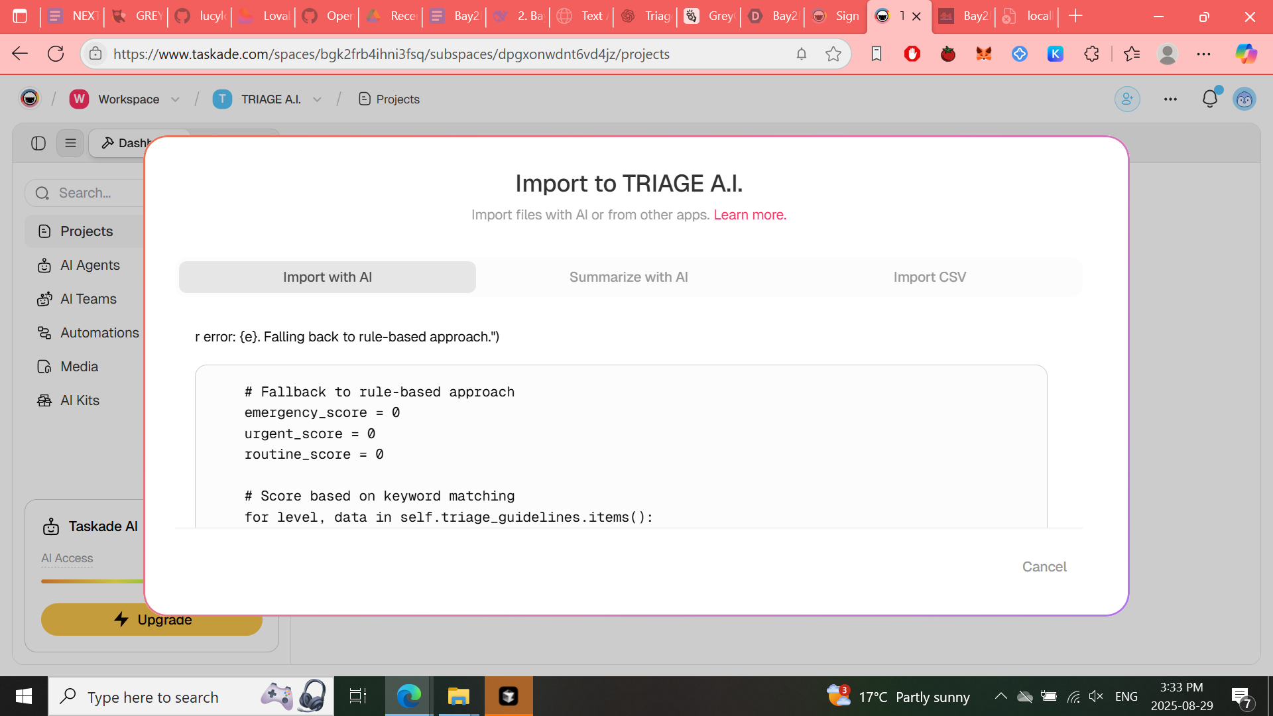Open the Taskade home logo
Image resolution: width=1273 pixels, height=716 pixels.
(x=29, y=98)
